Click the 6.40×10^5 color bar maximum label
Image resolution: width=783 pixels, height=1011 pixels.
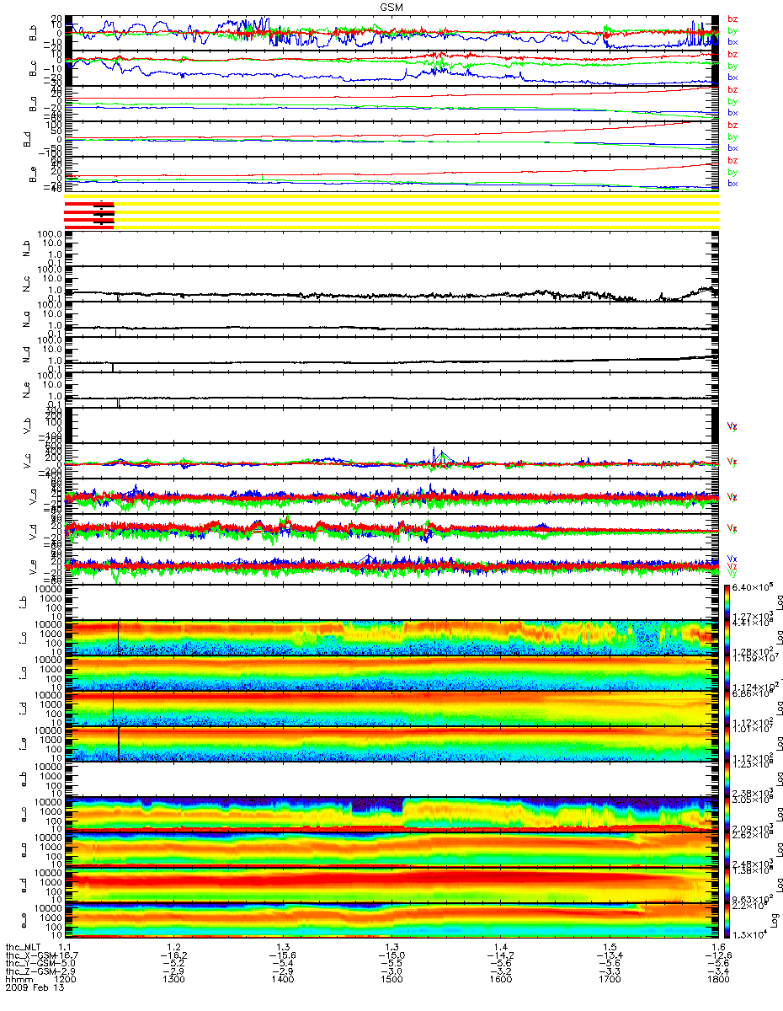point(754,588)
